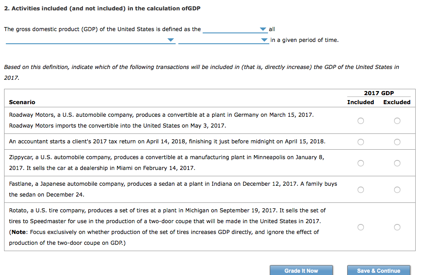Click the "2017 GDP" table header
Screen dimensions: 422x275
click(379, 93)
